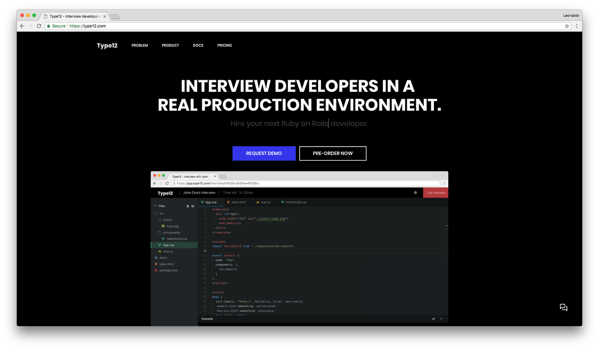Click the new file icon in Files panel
The image size is (599, 350).
pyautogui.click(x=188, y=206)
